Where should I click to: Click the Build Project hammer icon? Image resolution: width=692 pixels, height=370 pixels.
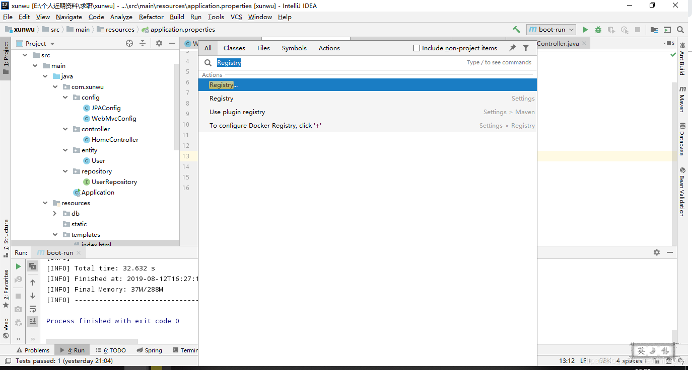click(x=516, y=30)
